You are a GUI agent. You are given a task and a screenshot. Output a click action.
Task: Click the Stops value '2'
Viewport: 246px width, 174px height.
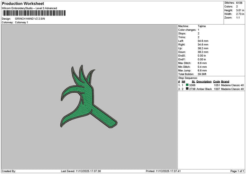point(198,34)
